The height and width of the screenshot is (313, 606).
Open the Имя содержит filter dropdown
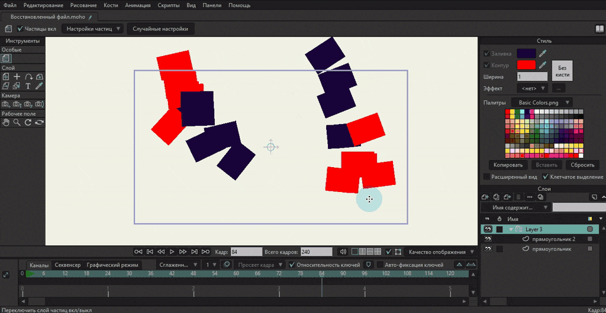point(515,207)
